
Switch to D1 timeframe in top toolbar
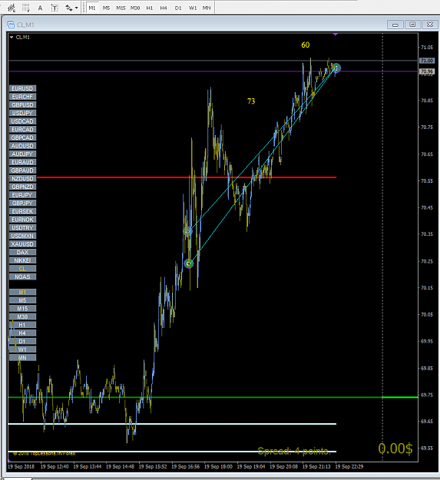tap(178, 8)
